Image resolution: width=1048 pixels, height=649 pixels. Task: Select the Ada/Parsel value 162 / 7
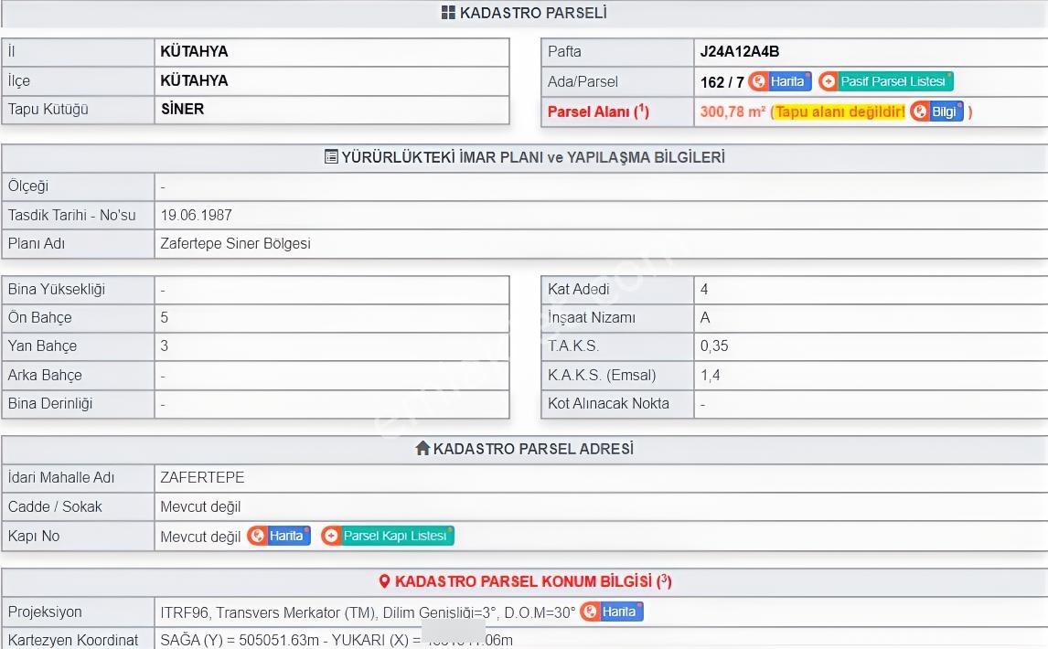[x=722, y=82]
